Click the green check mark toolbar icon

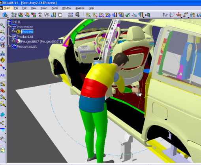(x=128, y=15)
